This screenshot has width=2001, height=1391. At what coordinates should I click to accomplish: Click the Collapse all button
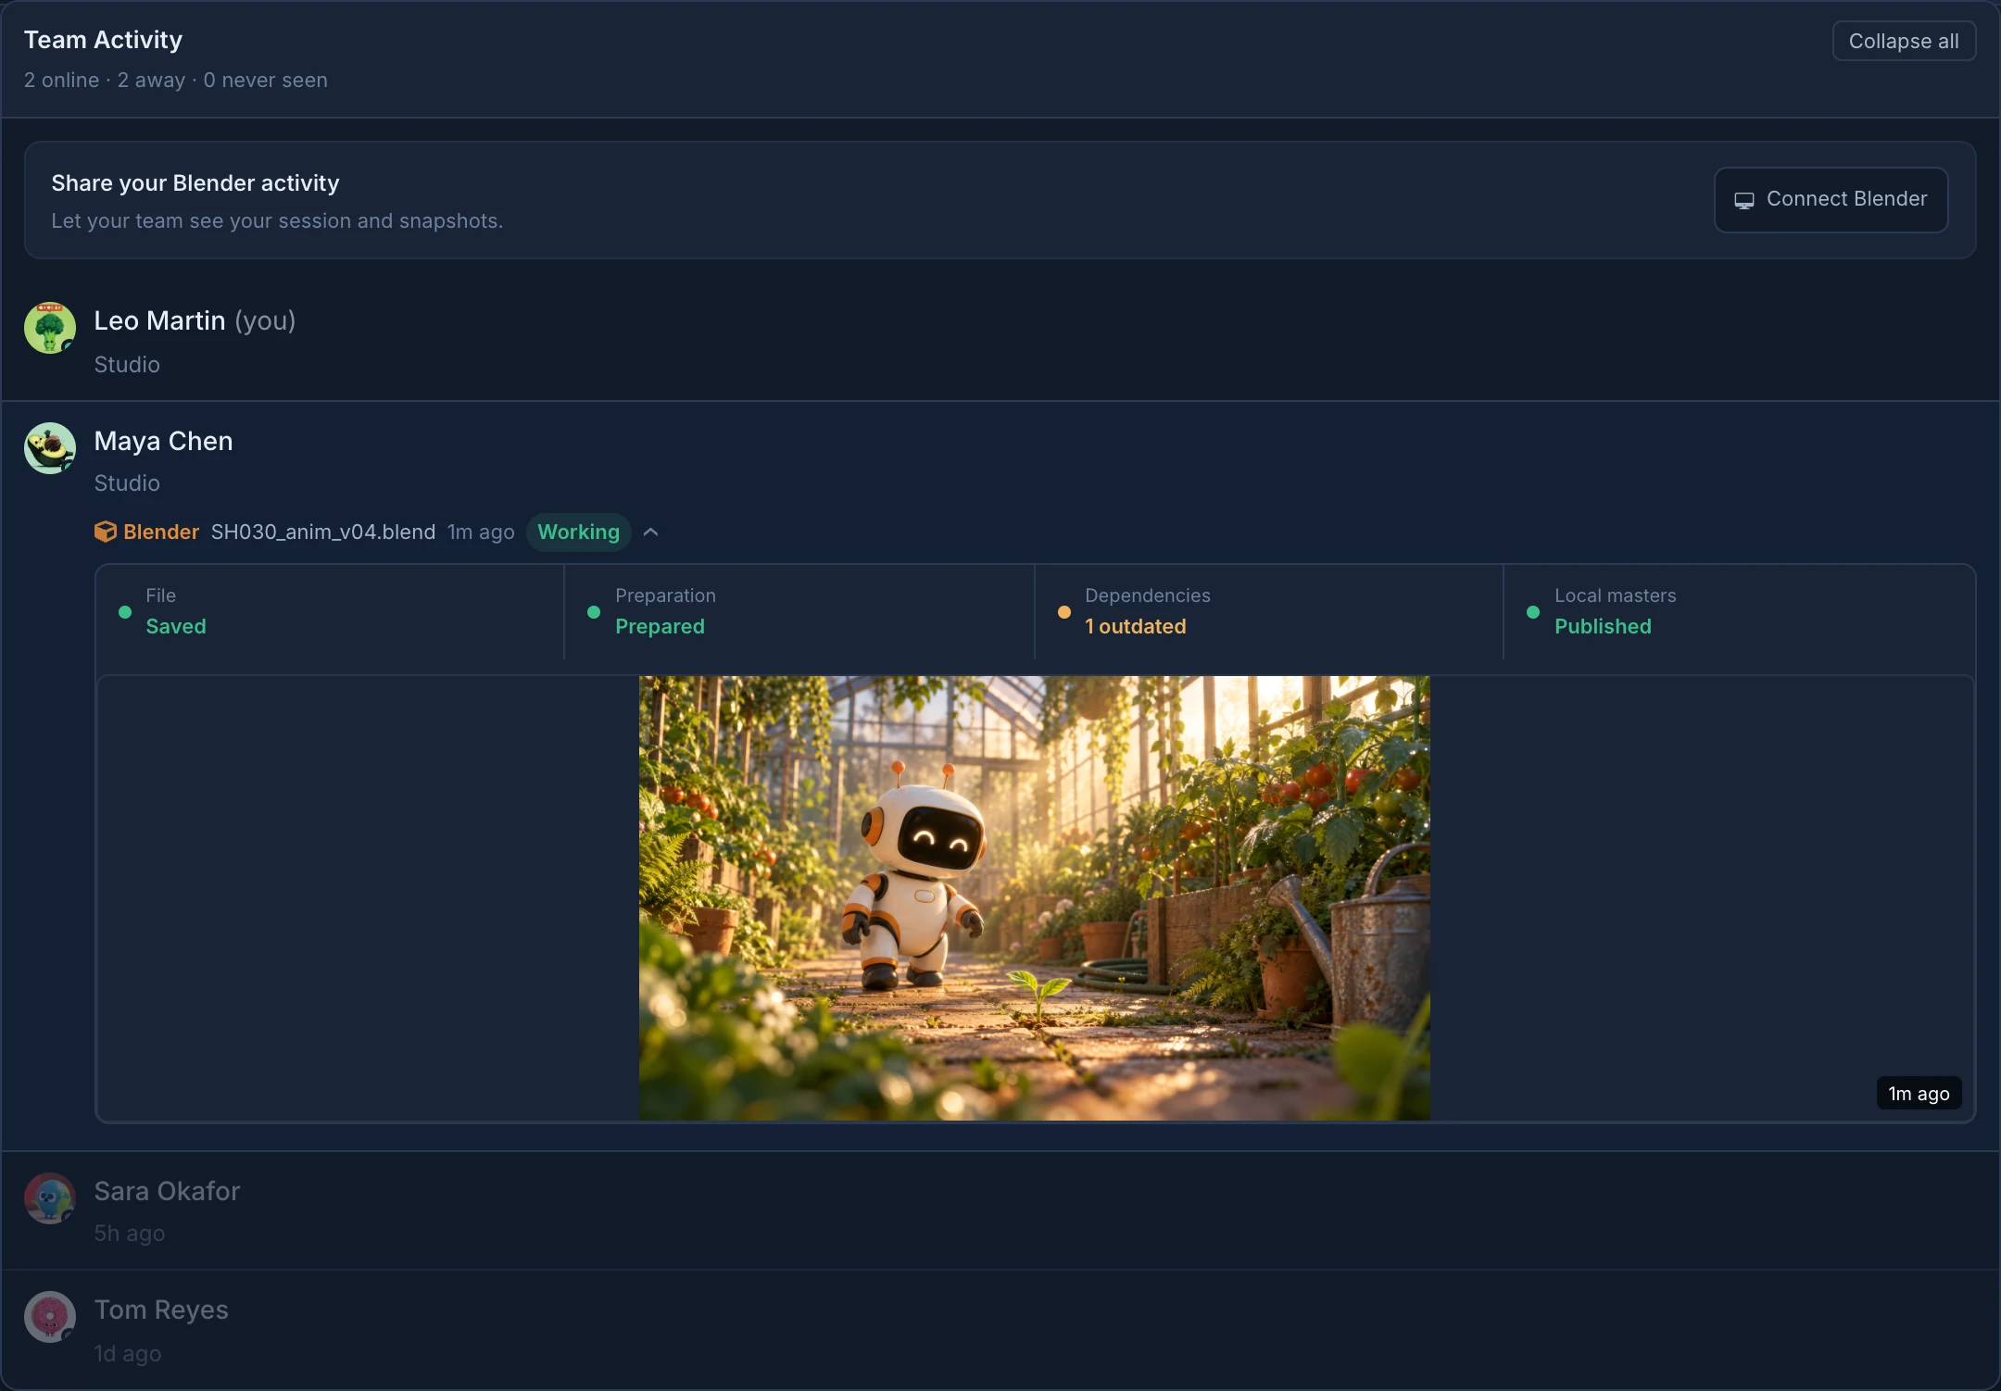click(1904, 41)
